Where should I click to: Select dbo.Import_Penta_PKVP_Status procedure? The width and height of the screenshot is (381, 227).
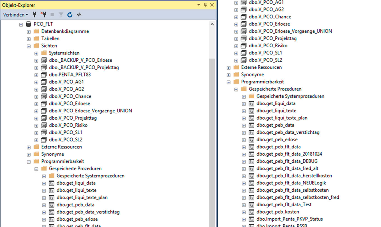pos(289,219)
